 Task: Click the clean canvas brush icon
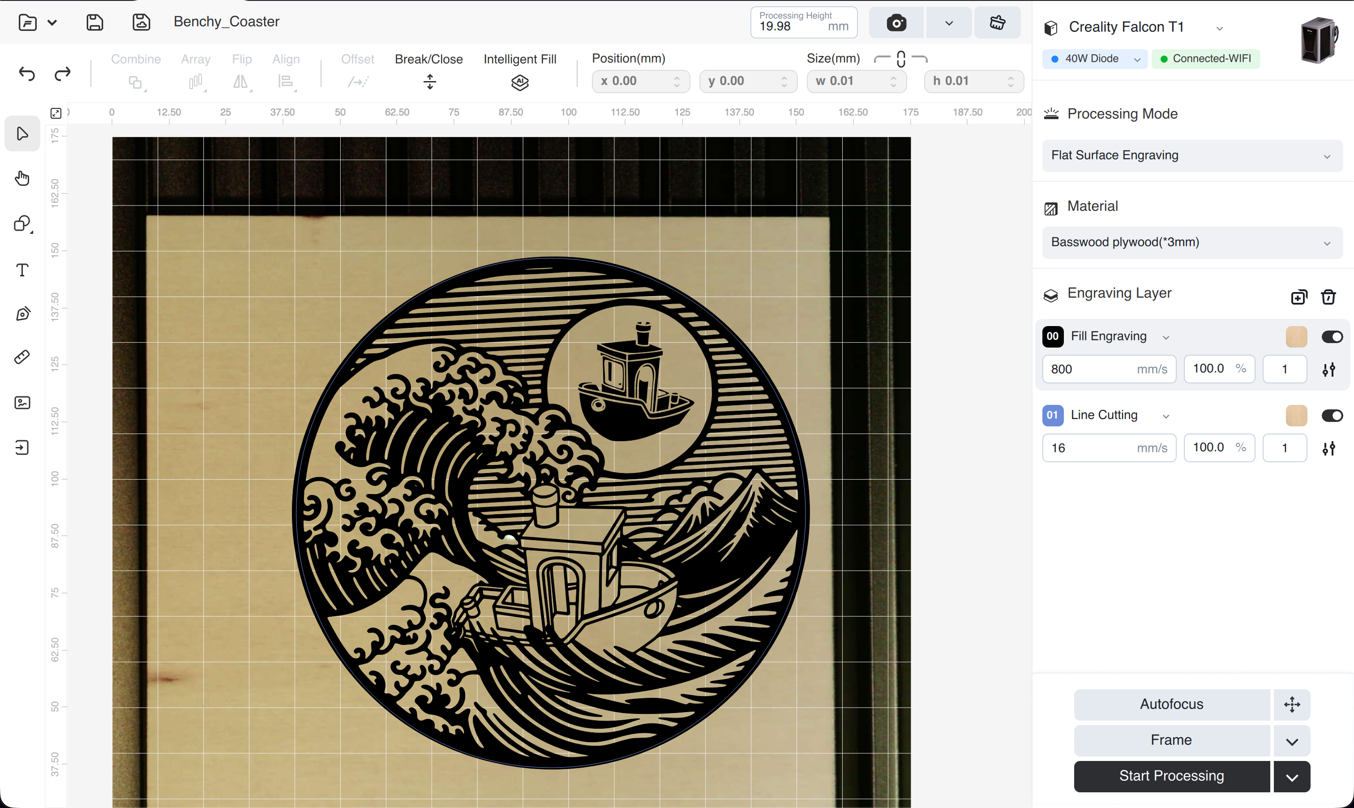point(997,23)
